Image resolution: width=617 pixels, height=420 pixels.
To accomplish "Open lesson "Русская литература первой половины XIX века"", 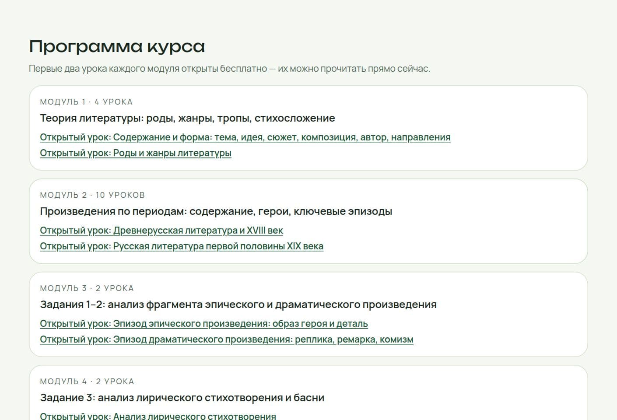I will coord(182,246).
